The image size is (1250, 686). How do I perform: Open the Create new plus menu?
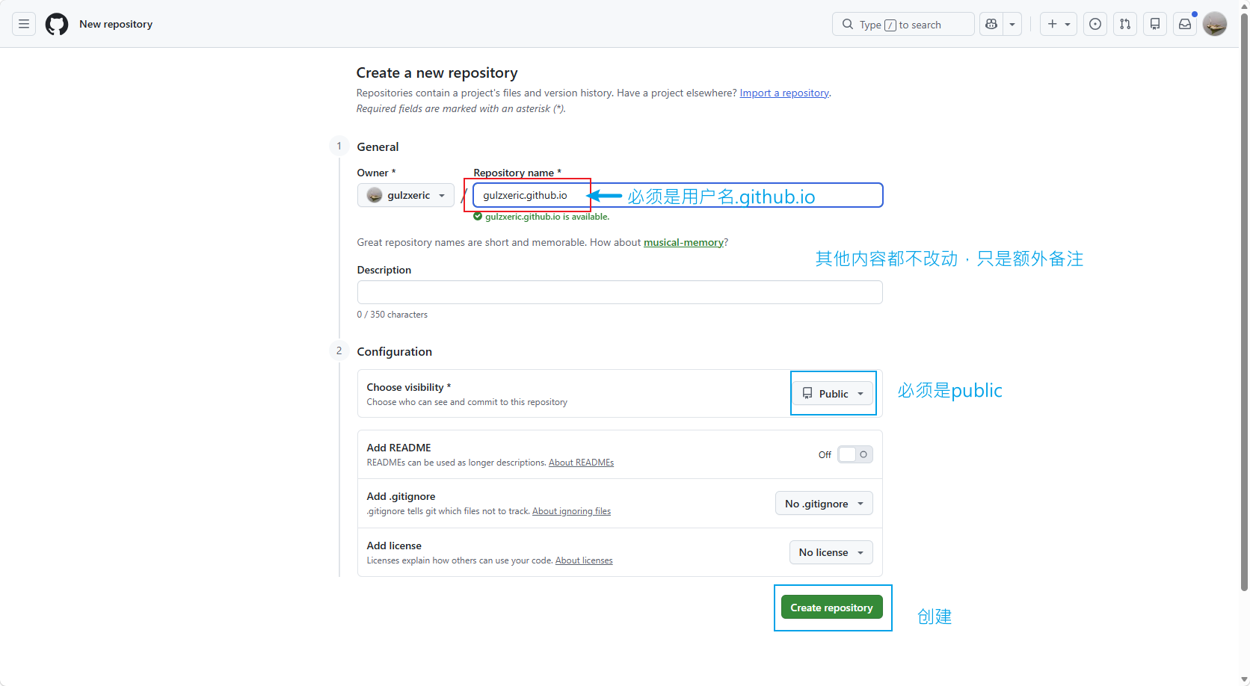click(x=1059, y=24)
